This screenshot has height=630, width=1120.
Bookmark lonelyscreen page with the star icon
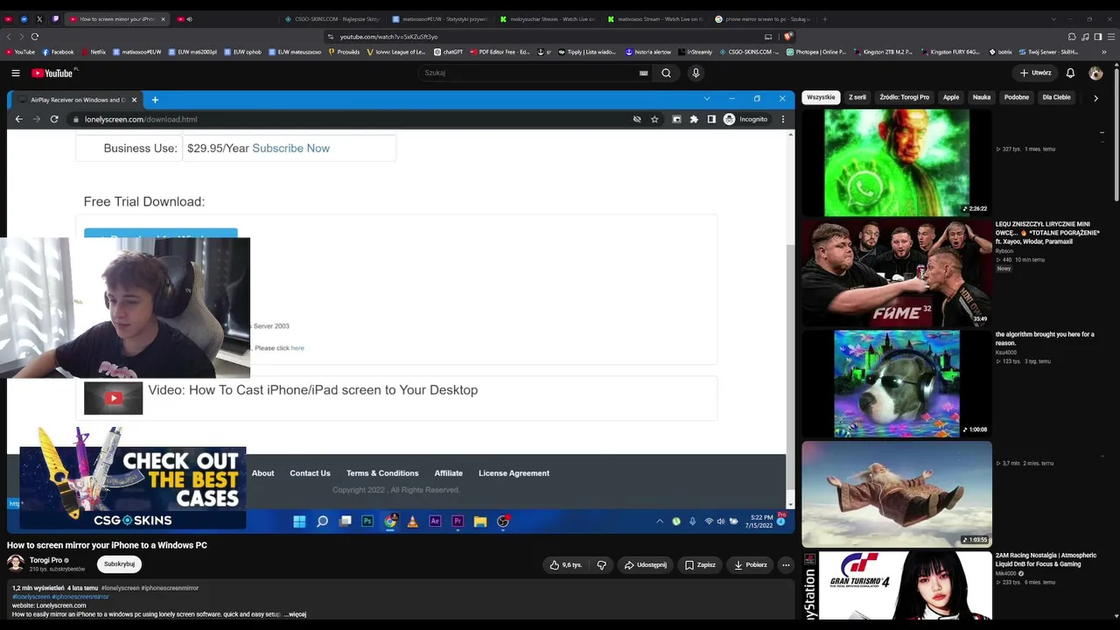click(654, 119)
